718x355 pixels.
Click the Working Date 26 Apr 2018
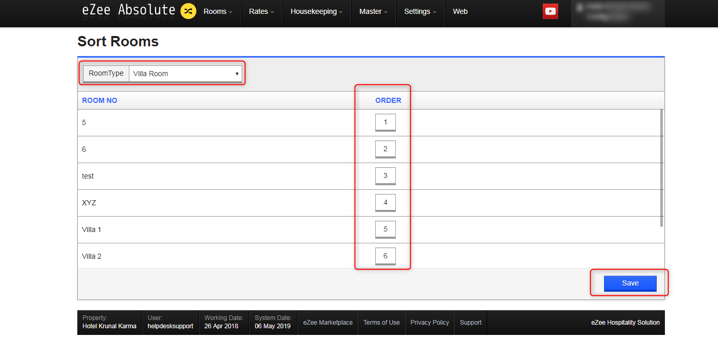click(221, 326)
